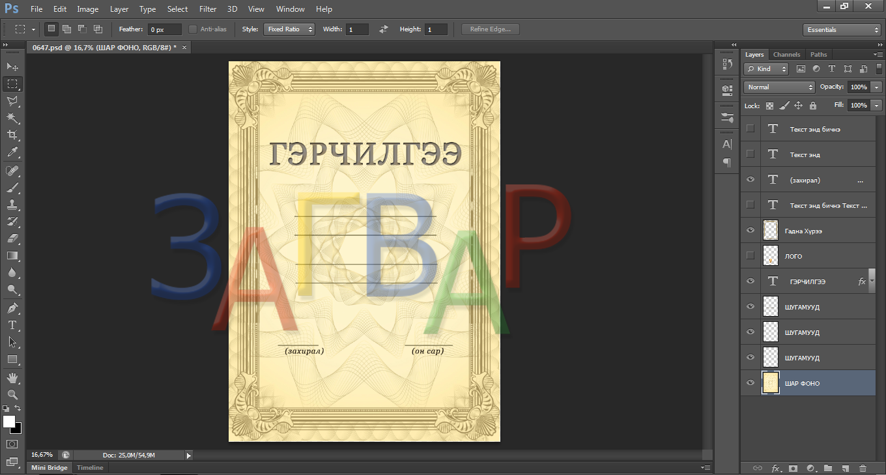The image size is (886, 475).
Task: Hide the ШАР ФОНО layer
Action: [x=750, y=383]
